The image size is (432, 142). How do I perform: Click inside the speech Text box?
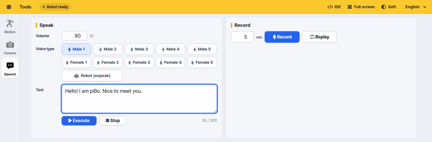(x=139, y=99)
